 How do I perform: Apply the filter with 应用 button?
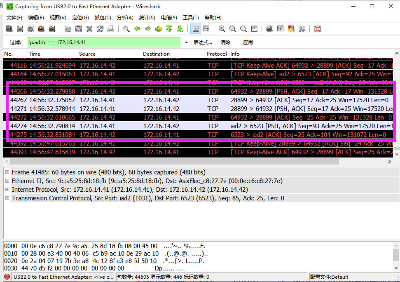click(248, 42)
